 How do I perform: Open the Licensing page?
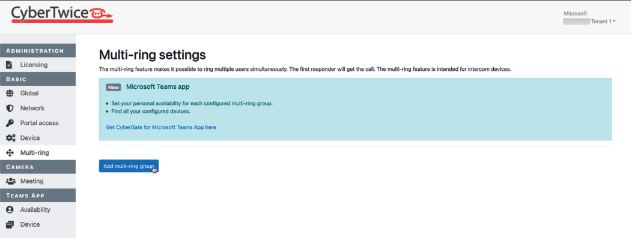[38, 65]
